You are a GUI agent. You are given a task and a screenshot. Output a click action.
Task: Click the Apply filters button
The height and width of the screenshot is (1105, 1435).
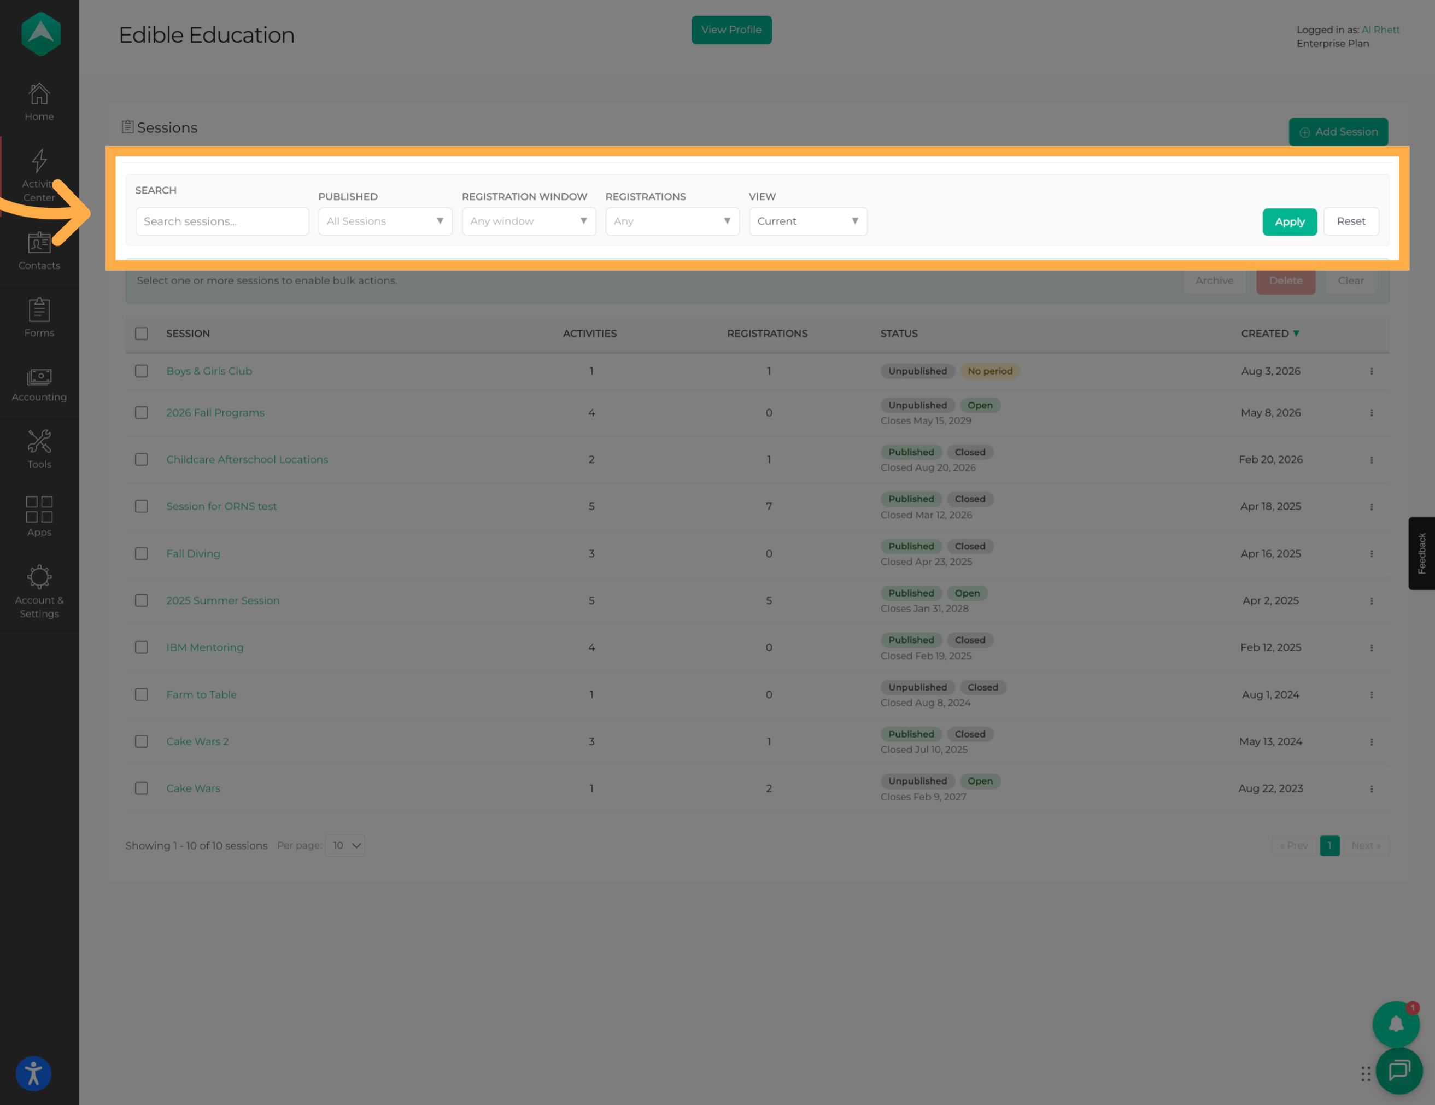(1289, 221)
